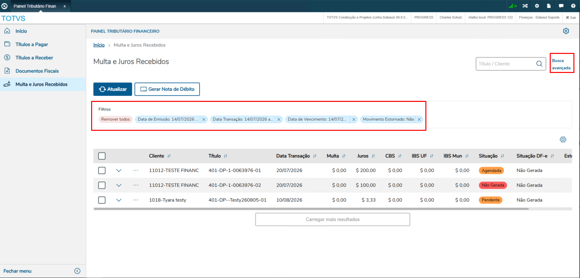Sort table by Título column

click(226, 156)
